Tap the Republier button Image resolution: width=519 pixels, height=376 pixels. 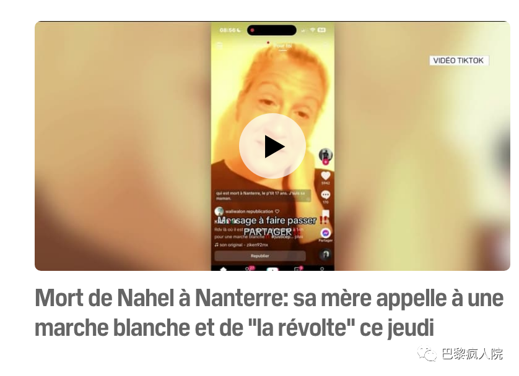(260, 256)
